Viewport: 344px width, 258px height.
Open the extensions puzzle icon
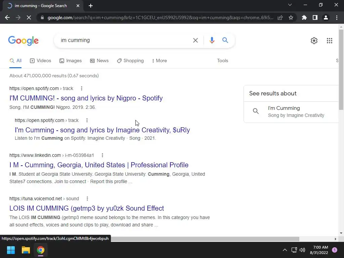point(304,17)
